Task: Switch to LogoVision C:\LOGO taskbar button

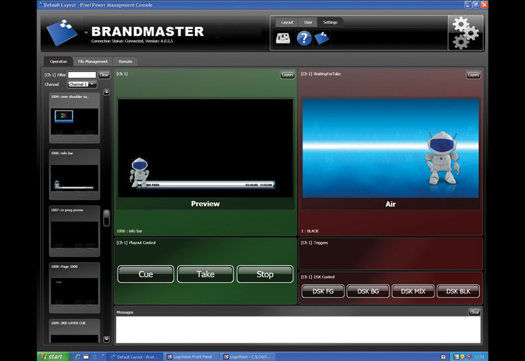Action: (248, 356)
